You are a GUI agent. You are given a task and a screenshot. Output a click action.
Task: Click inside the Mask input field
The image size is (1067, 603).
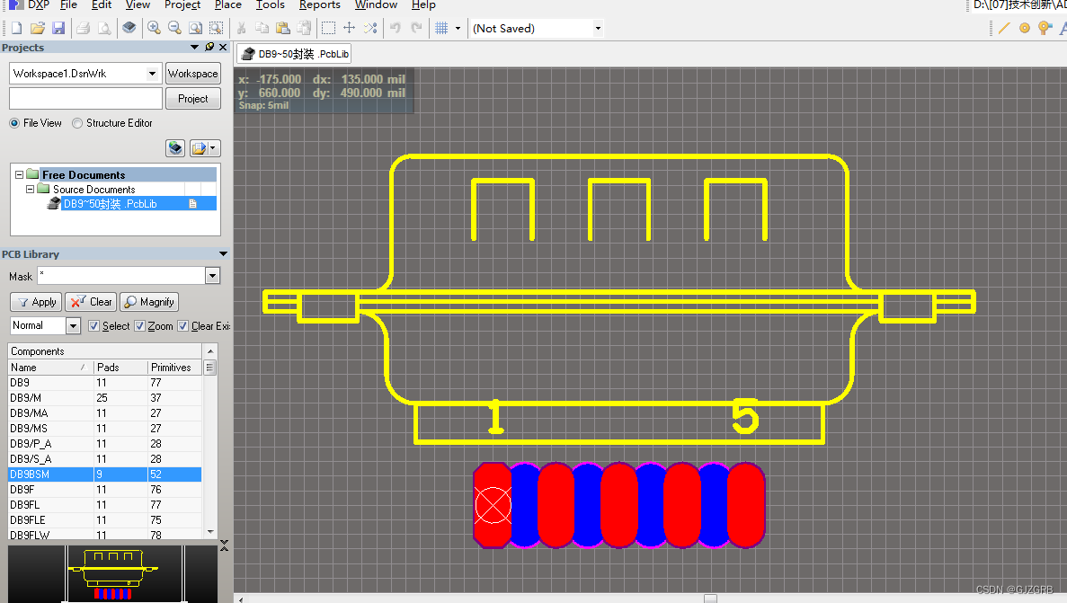121,276
